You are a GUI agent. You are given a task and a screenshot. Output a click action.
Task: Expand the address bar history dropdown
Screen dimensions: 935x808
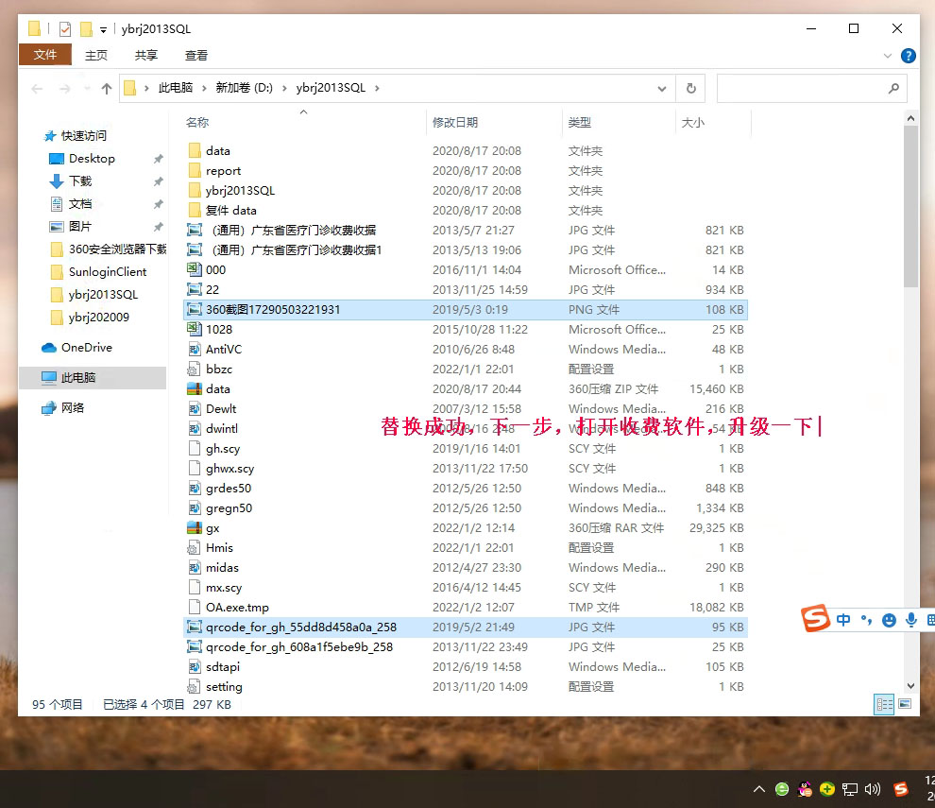662,88
